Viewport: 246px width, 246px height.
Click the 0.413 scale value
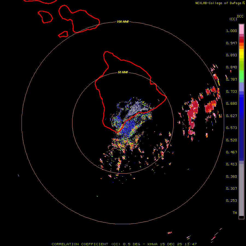click(x=232, y=164)
